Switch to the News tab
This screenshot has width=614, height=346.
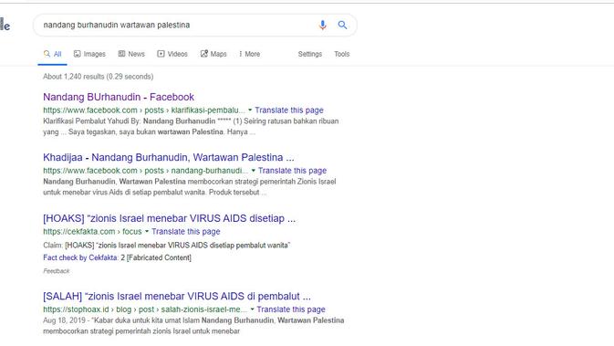coord(131,54)
